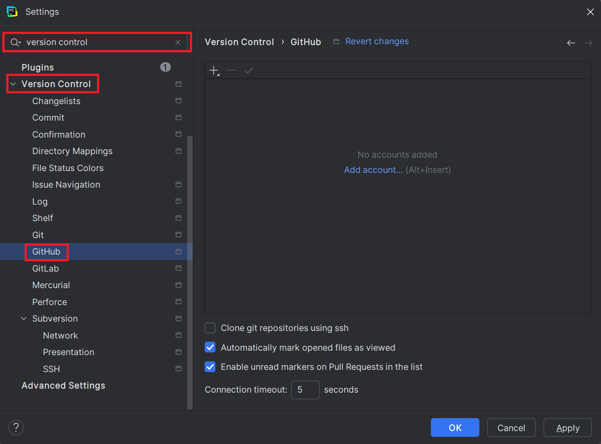The width and height of the screenshot is (601, 444).
Task: Collapse the Version Control section
Action: pyautogui.click(x=13, y=84)
